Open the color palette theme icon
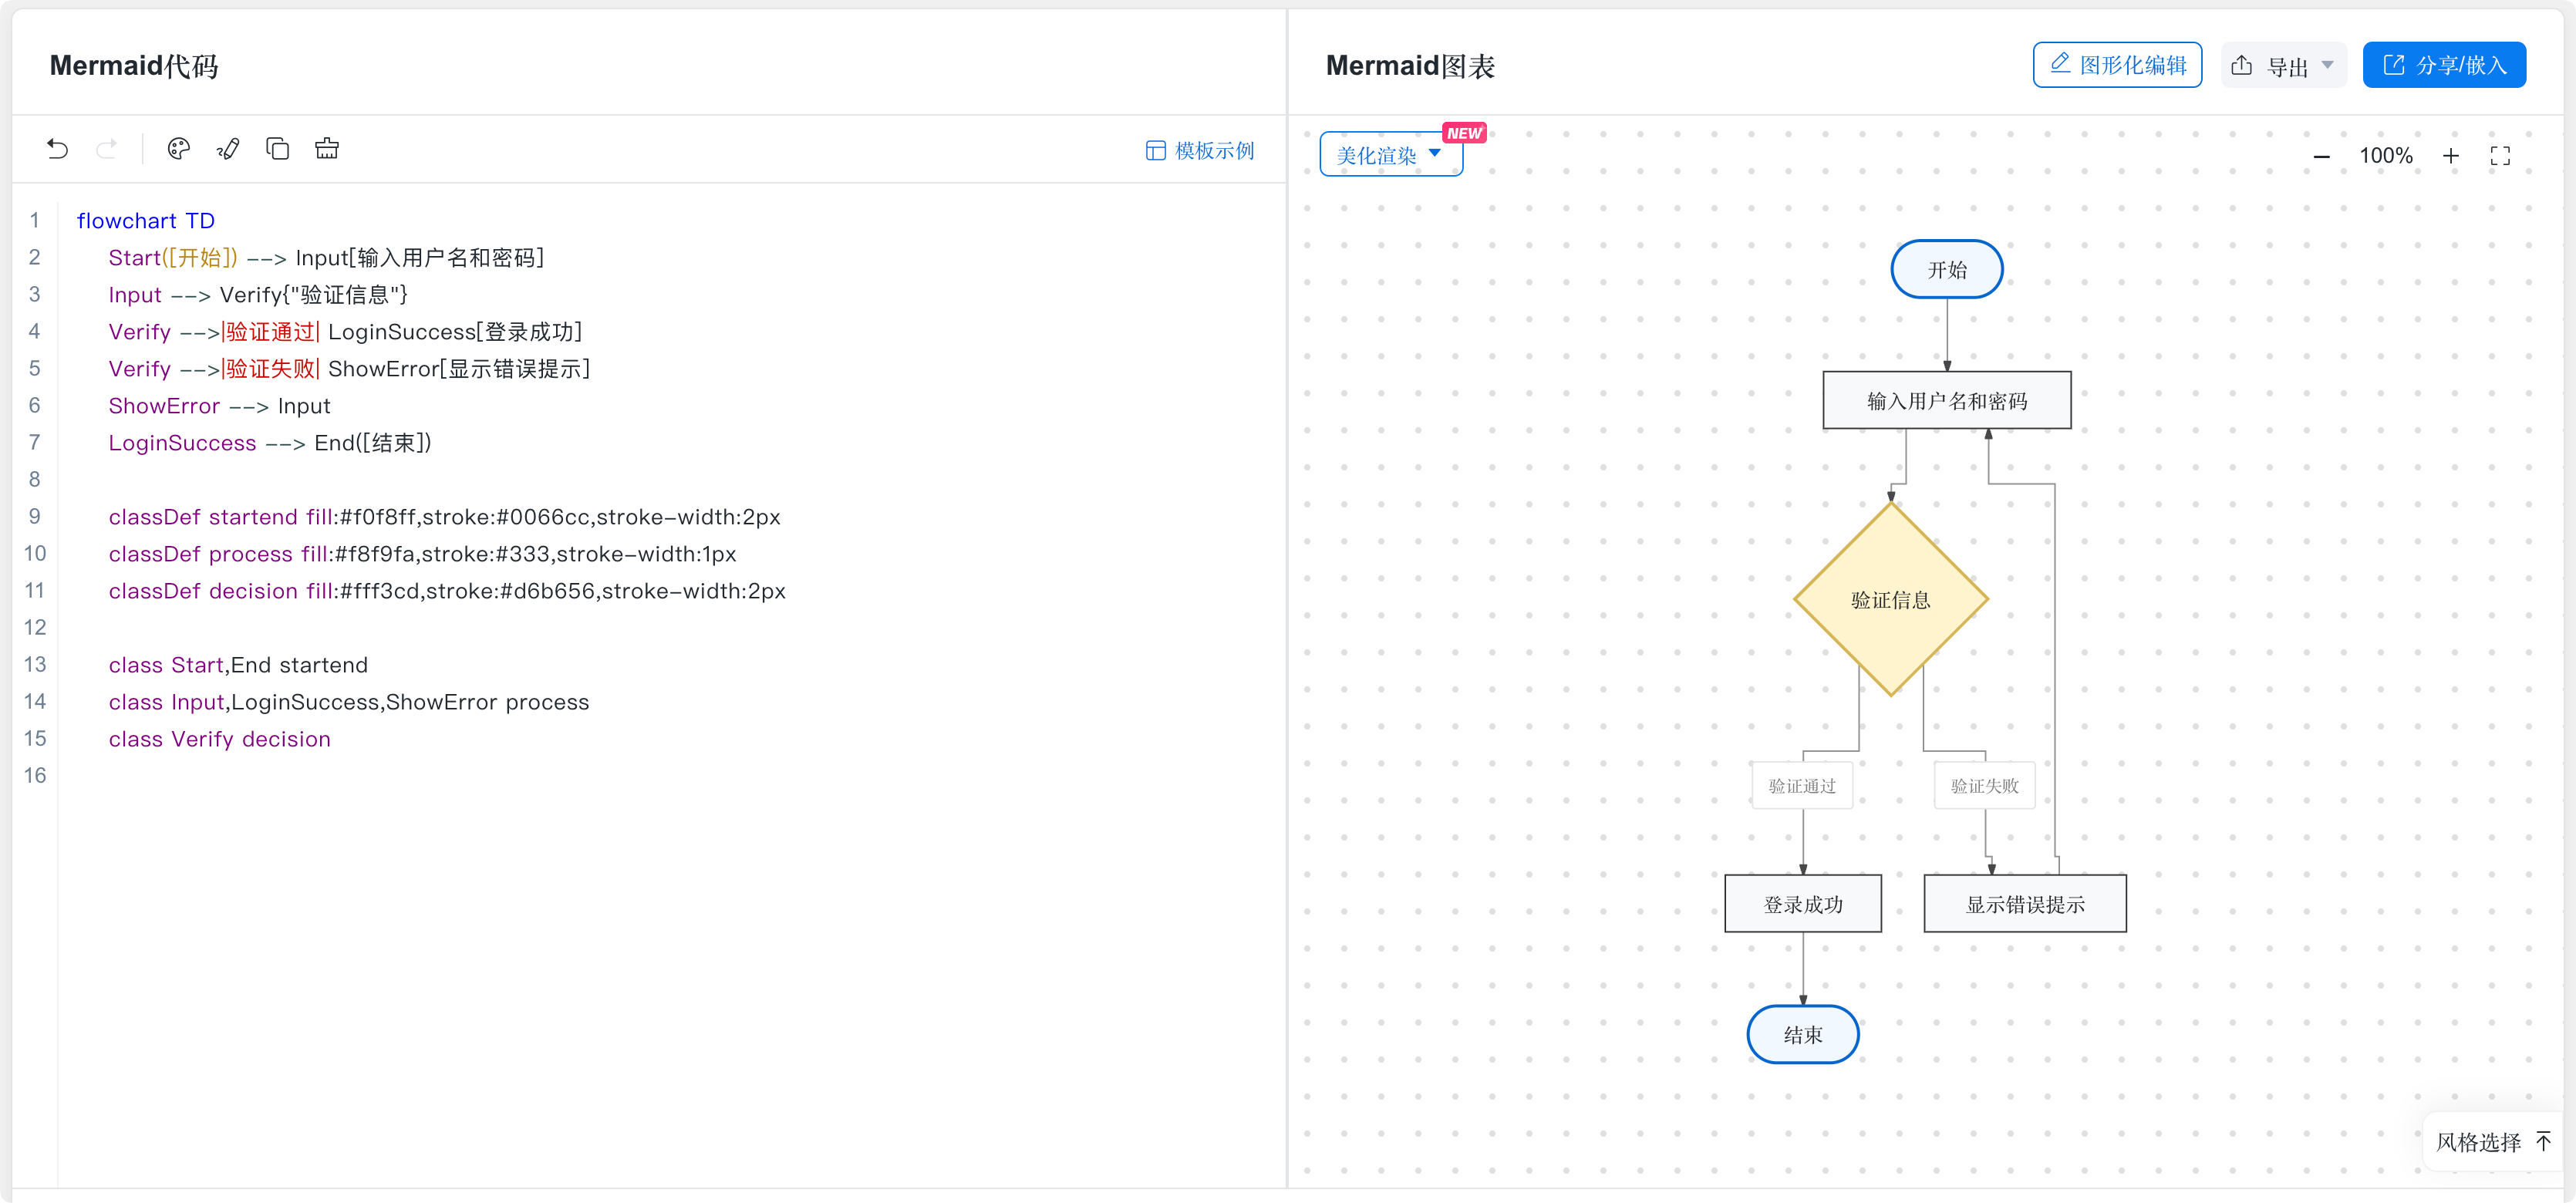The height and width of the screenshot is (1203, 2576). tap(179, 149)
